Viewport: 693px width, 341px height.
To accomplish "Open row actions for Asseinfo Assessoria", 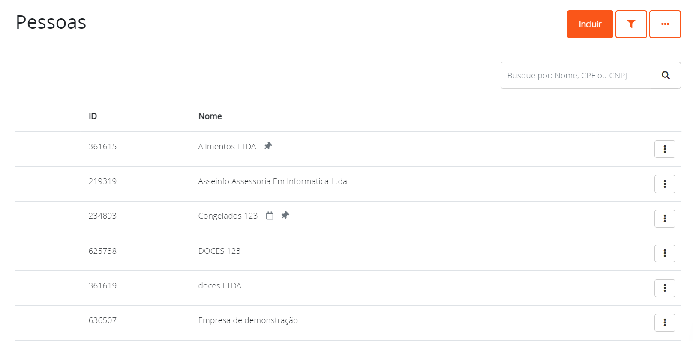I will (665, 184).
